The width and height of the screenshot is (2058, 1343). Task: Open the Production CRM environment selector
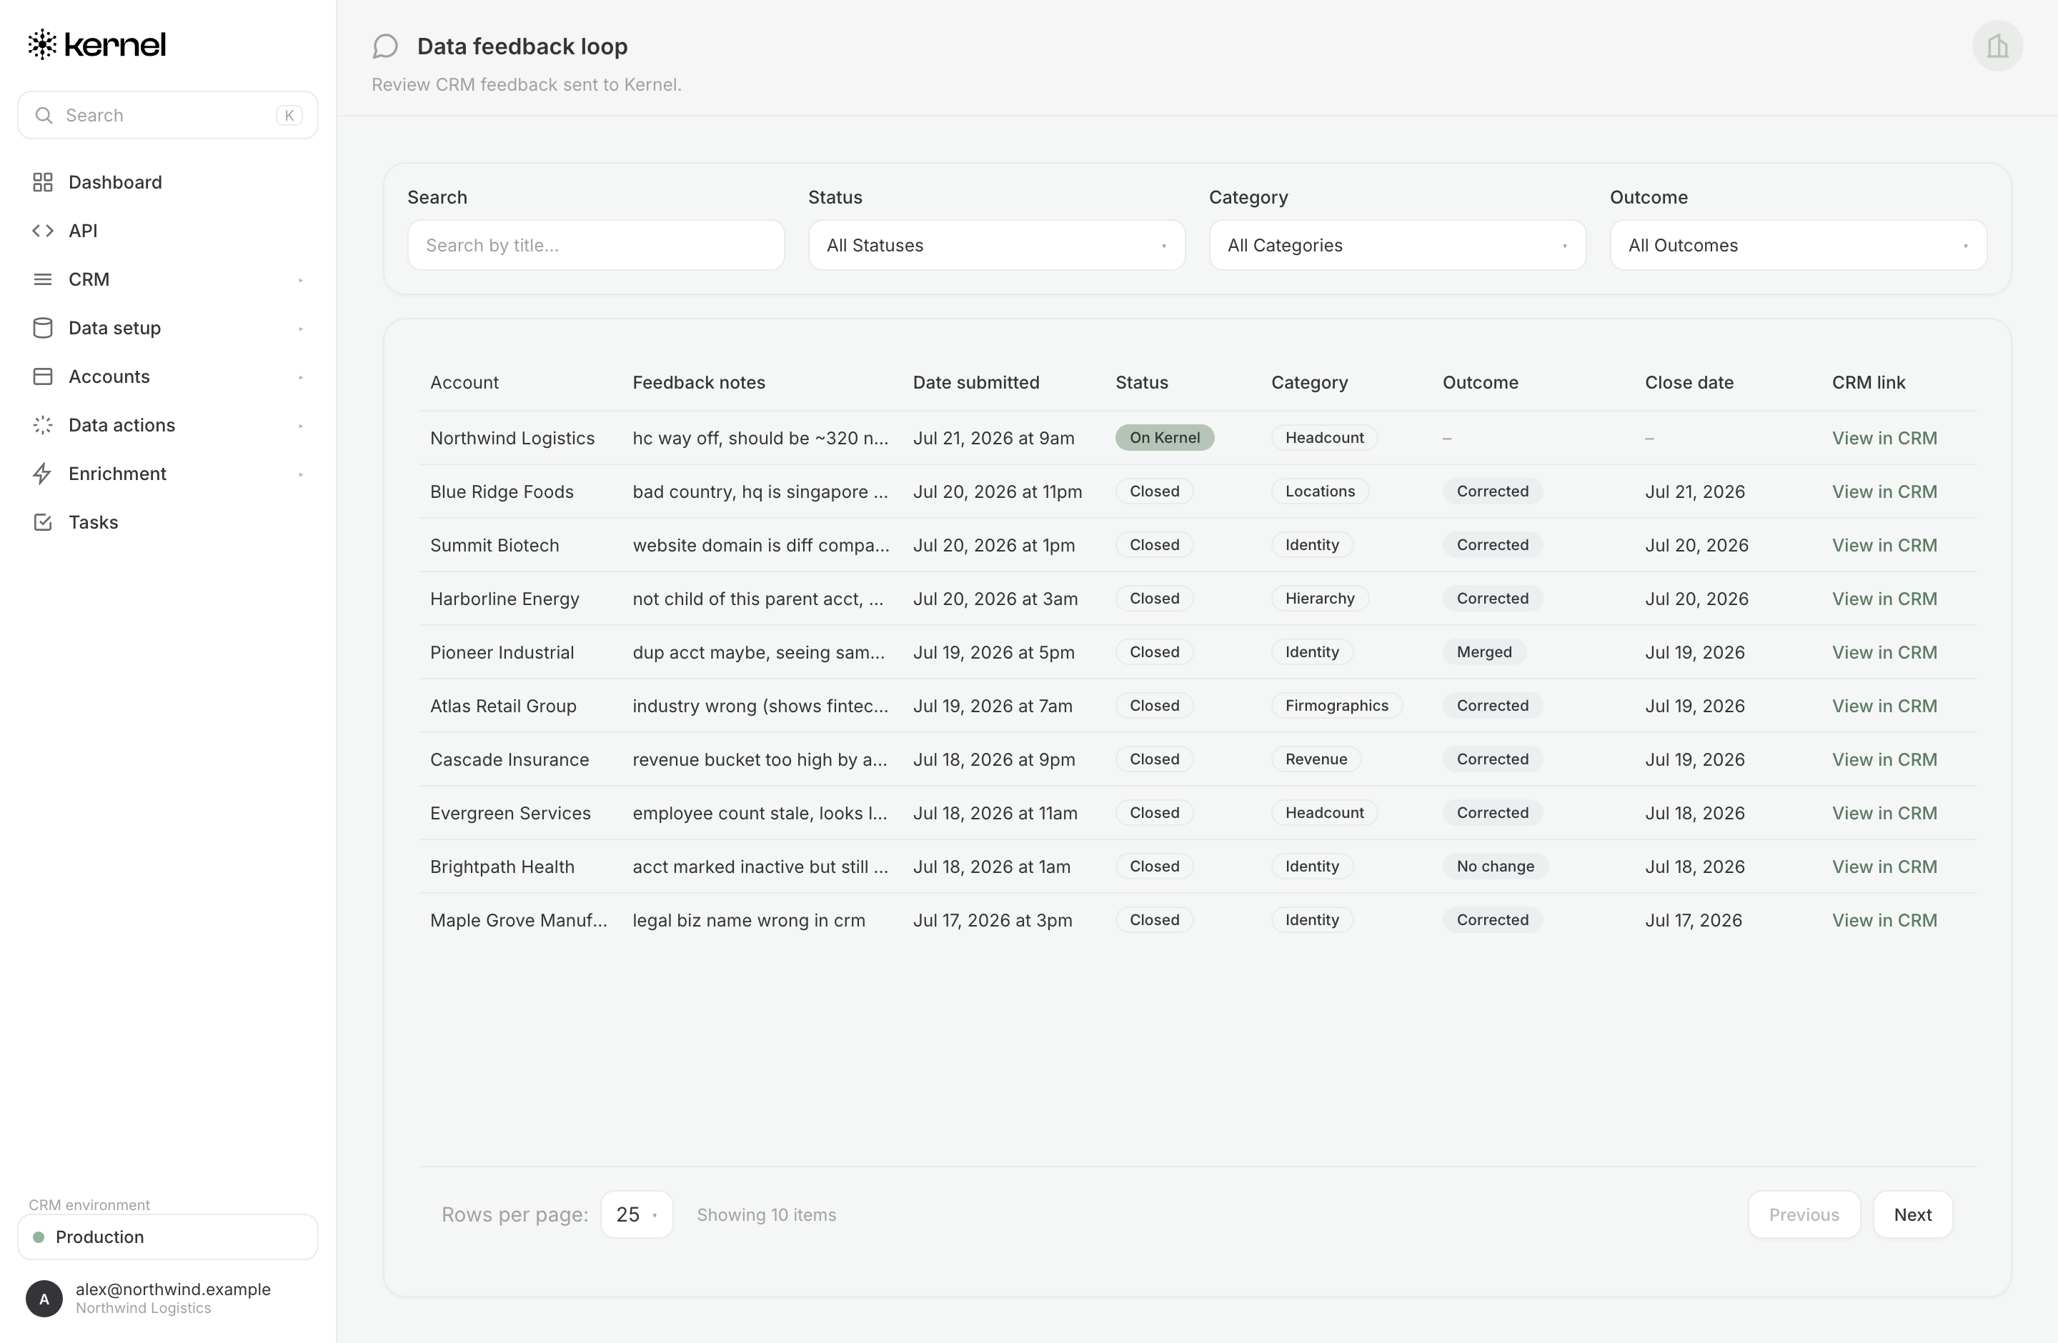pos(168,1237)
